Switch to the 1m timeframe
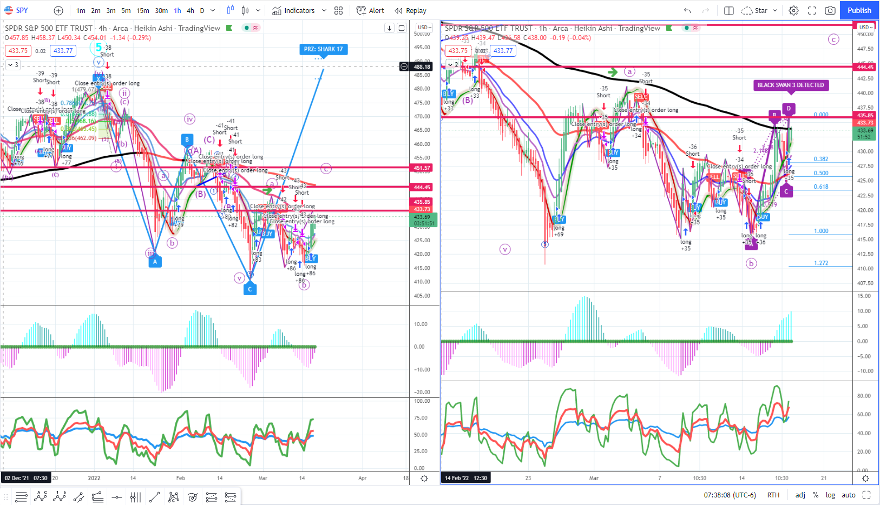The image size is (880, 505). [x=81, y=10]
